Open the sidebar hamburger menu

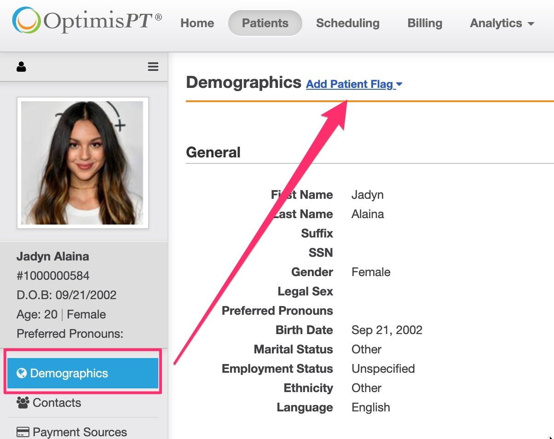[x=153, y=67]
